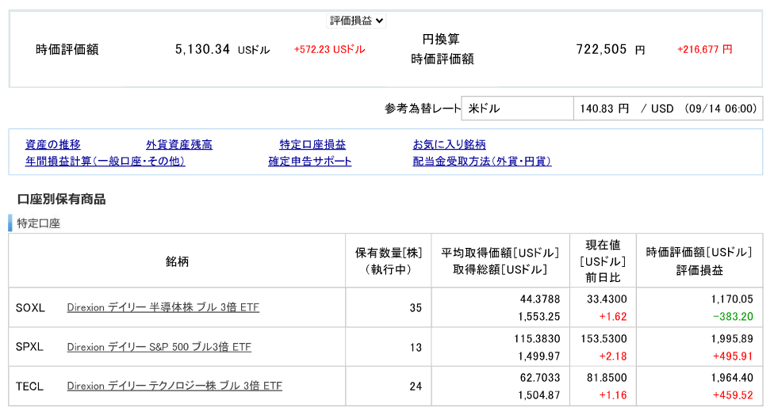The width and height of the screenshot is (774, 419).
Task: Open 特定口座損益 link
Action: coord(312,144)
